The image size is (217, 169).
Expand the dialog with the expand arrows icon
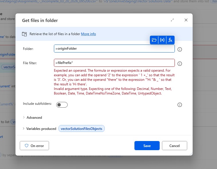click(172, 20)
